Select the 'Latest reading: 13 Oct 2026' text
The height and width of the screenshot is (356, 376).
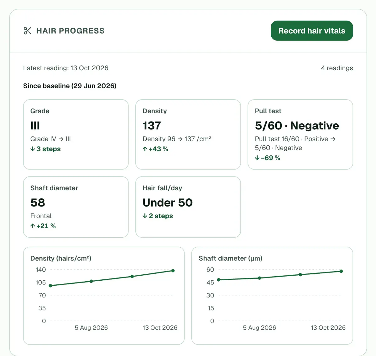(x=66, y=68)
